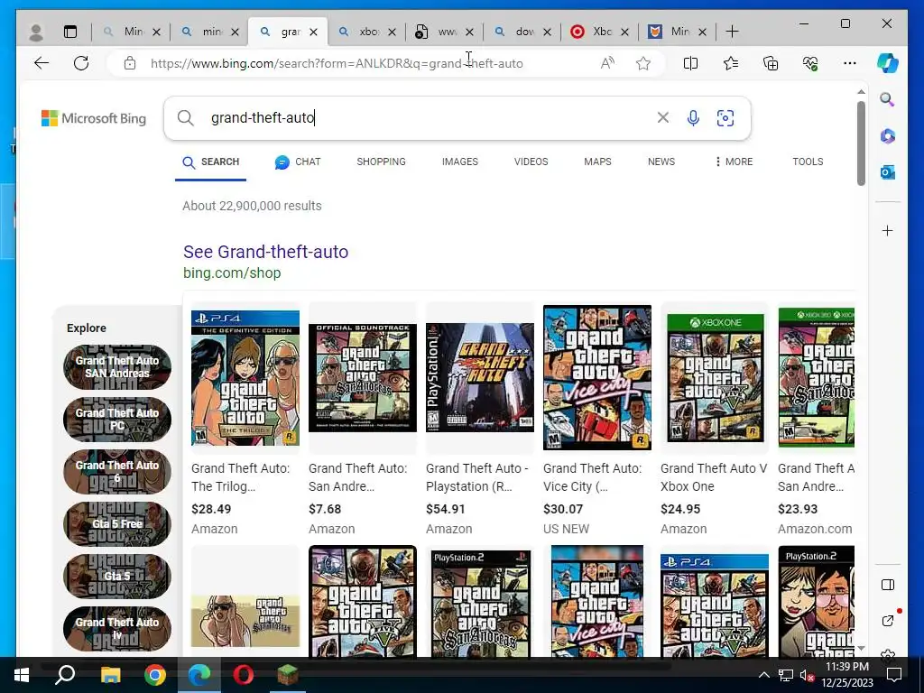
Task: Open the profile avatar menu
Action: click(36, 32)
